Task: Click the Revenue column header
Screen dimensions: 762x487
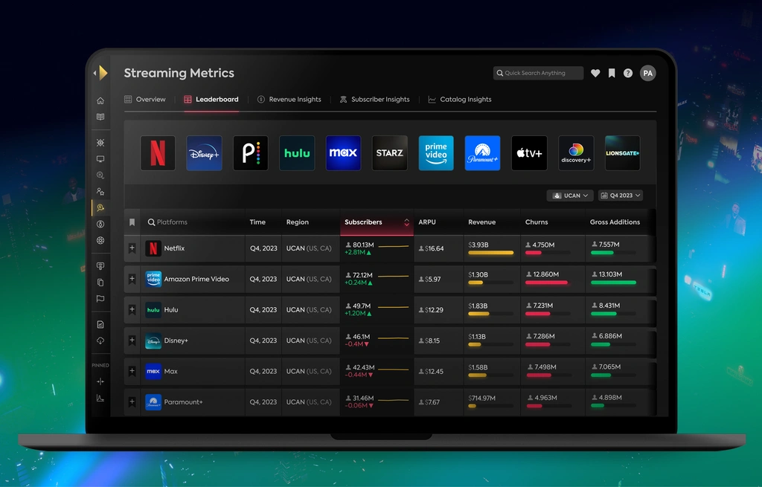Action: coord(481,222)
